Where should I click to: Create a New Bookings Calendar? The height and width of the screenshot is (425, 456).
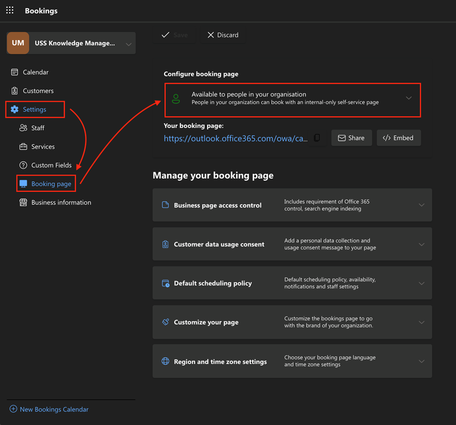tap(54, 409)
